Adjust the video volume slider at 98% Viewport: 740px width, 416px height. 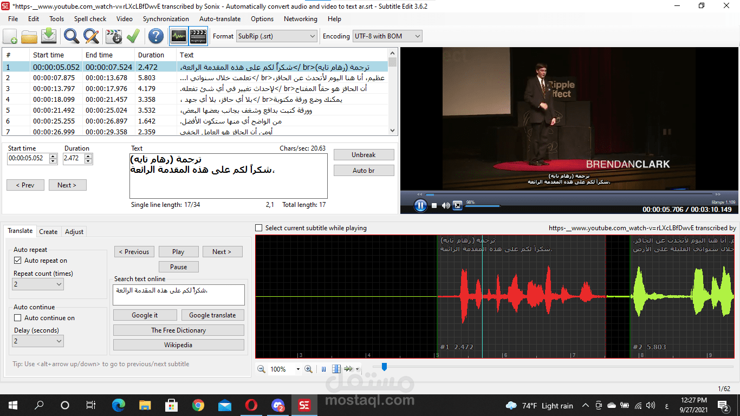[x=482, y=206]
